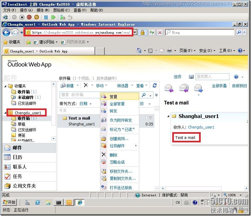
Task: Click Internet Explorer icon in taskbar
Action: (80, 202)
